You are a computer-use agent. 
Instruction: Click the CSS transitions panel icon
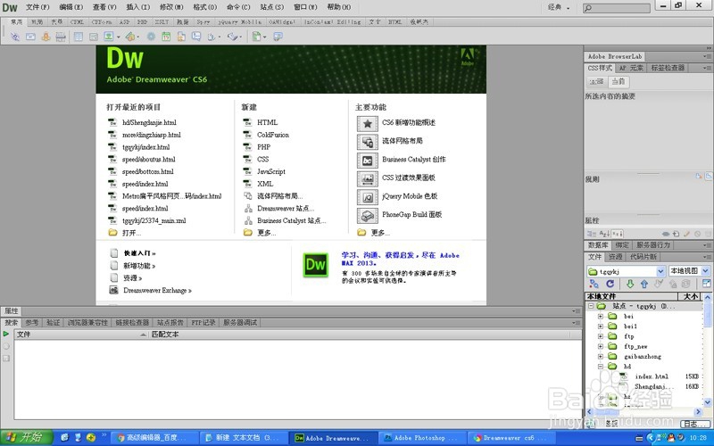coord(367,178)
